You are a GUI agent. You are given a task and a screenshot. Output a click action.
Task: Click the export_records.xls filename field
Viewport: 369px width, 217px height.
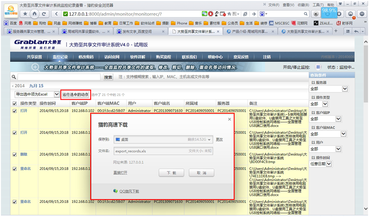pos(163,151)
